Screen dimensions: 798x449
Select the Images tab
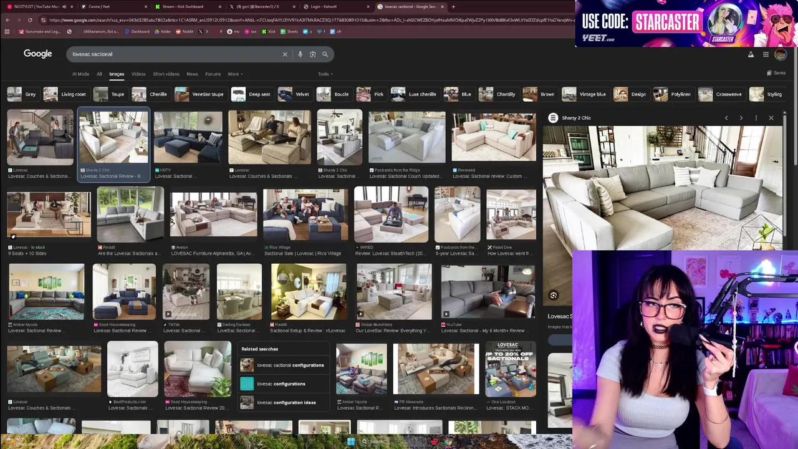pyautogui.click(x=117, y=74)
